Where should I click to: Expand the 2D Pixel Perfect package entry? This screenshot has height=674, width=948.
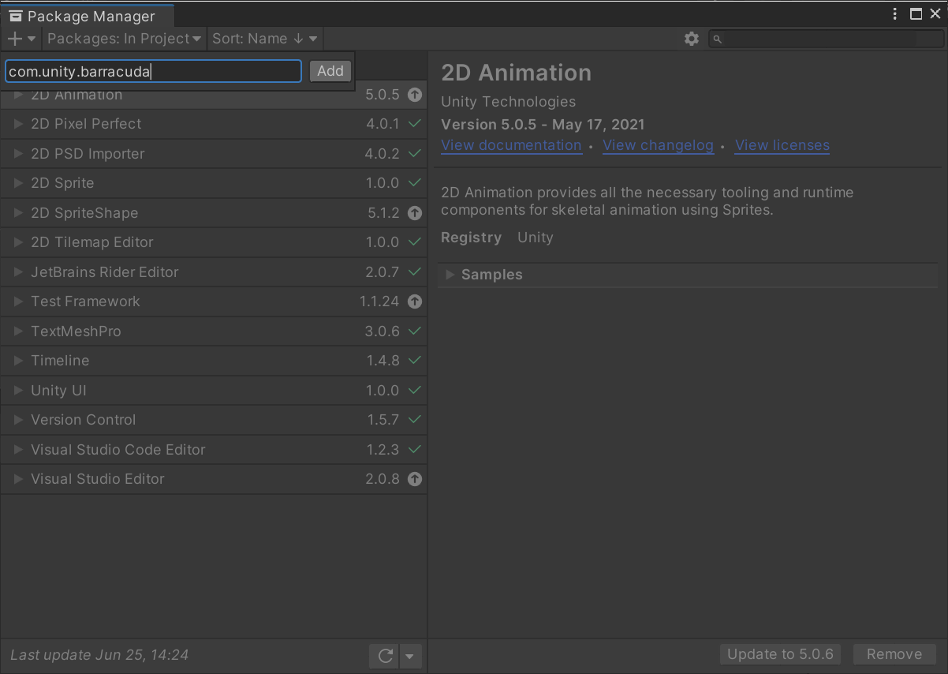pyautogui.click(x=18, y=124)
